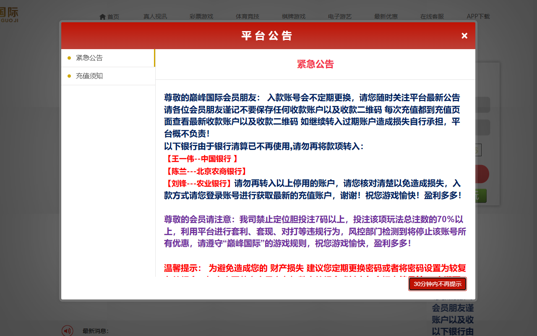Open 真人视讯 in the top navigation
The image size is (537, 336).
[155, 17]
